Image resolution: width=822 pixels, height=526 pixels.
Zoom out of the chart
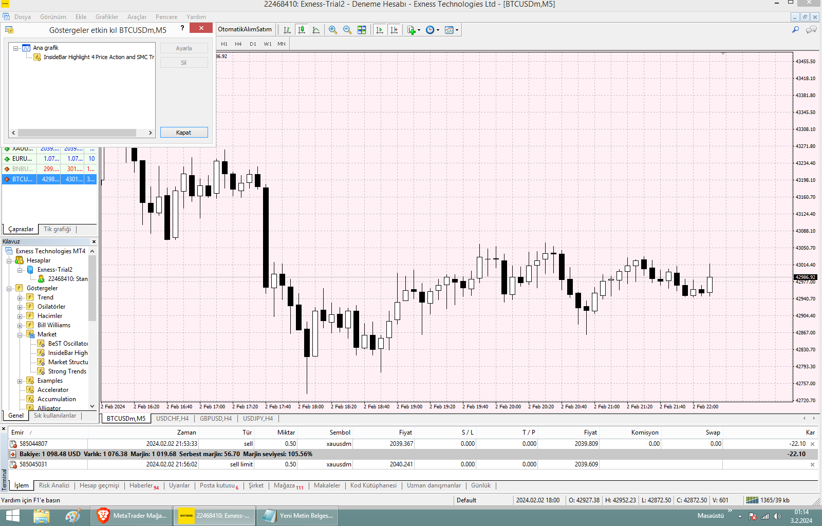(x=347, y=30)
